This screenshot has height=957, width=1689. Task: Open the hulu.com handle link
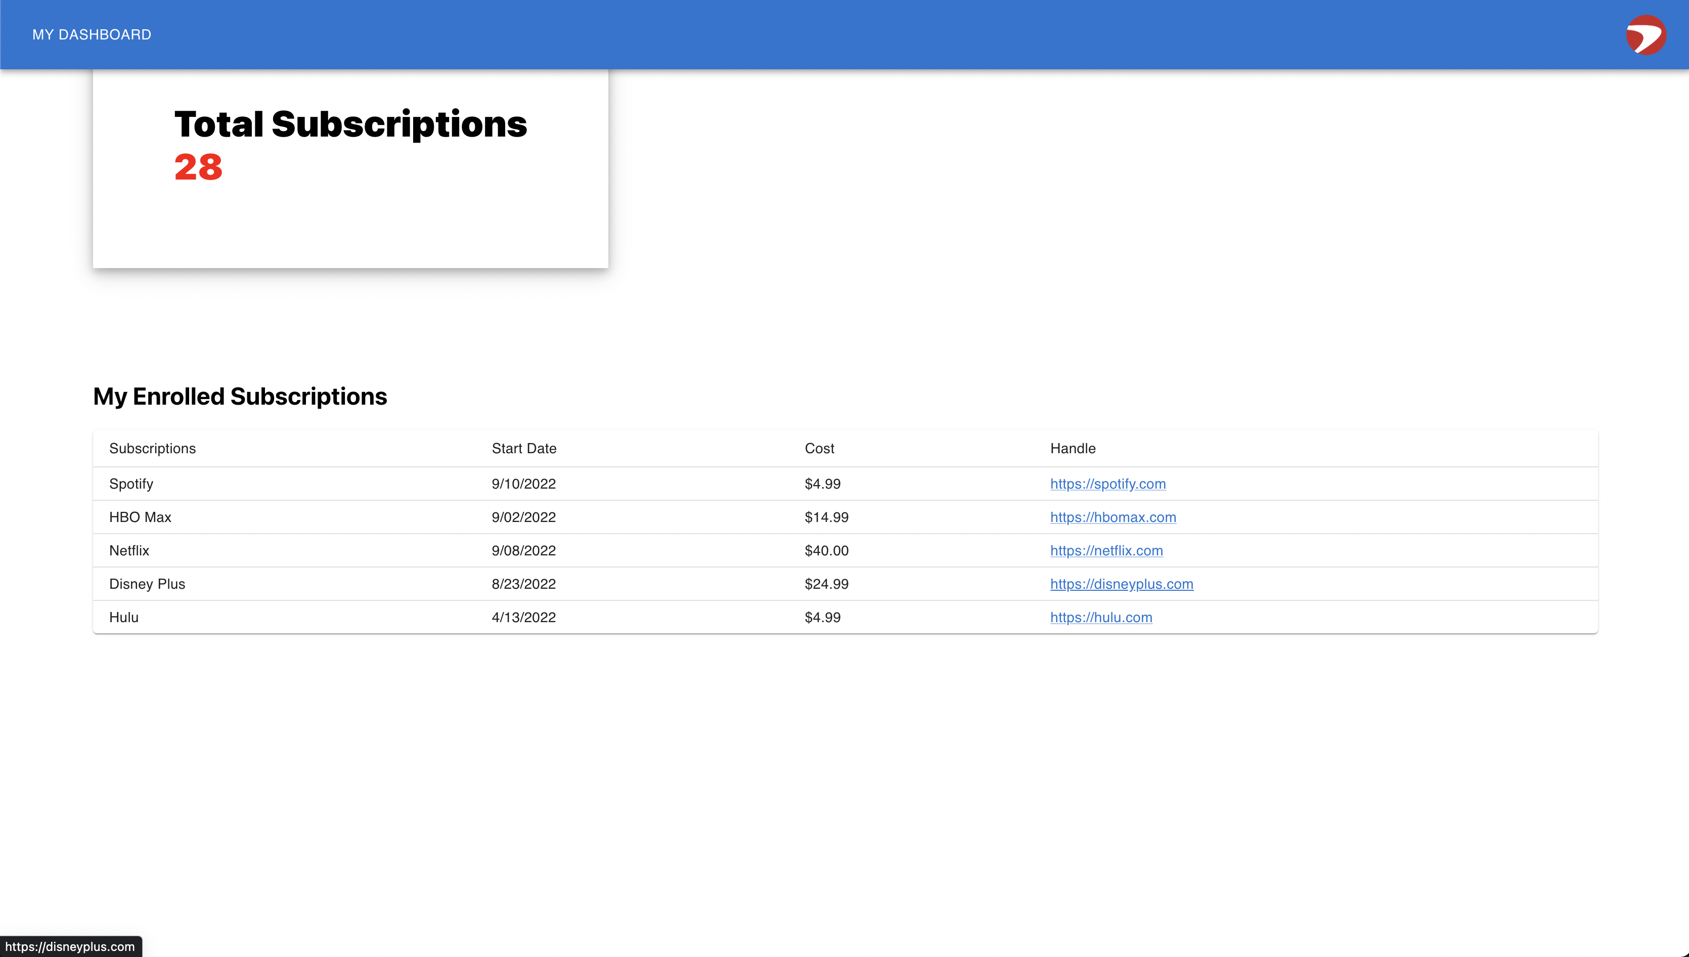(x=1101, y=618)
